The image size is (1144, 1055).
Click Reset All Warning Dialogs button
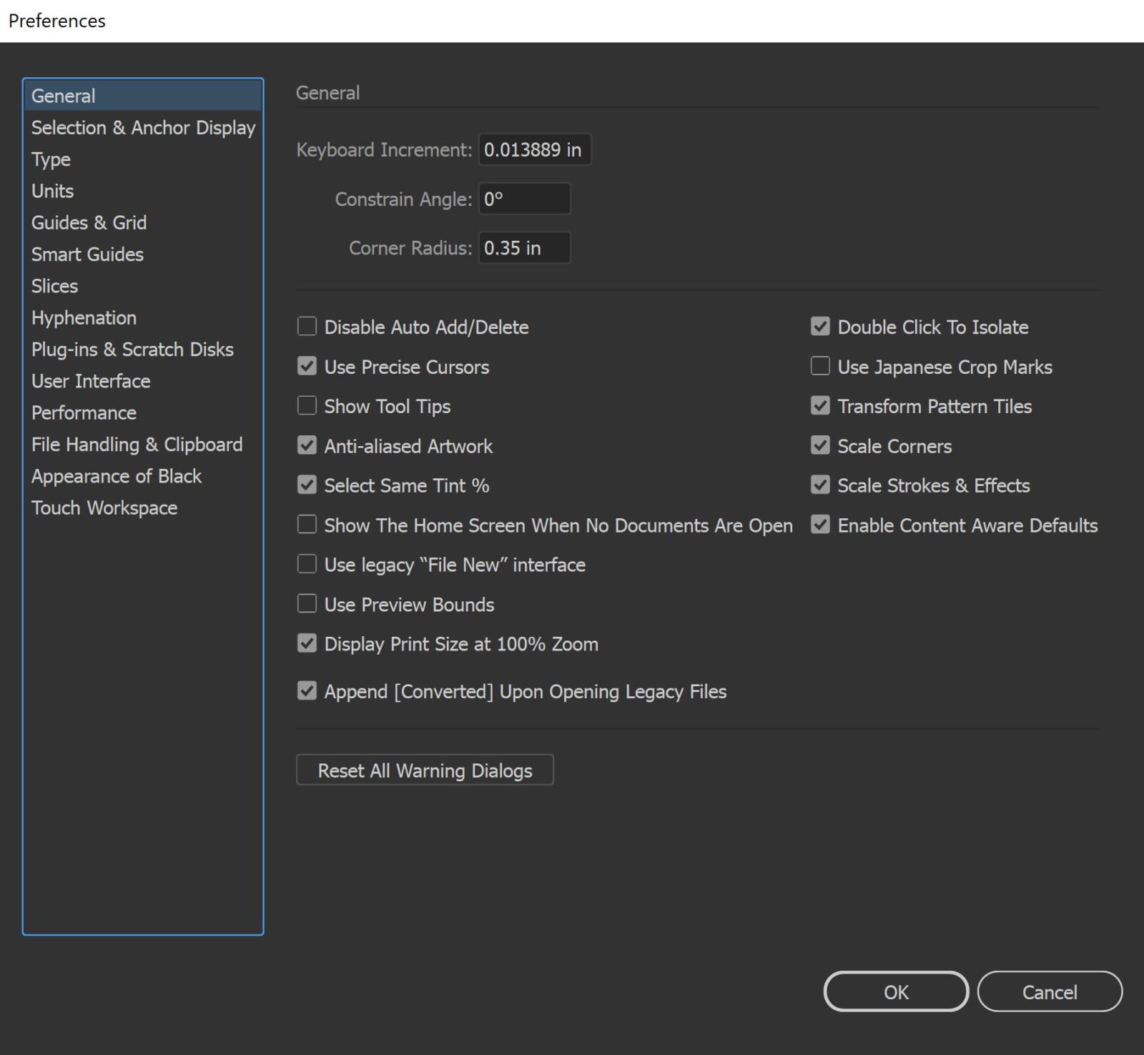click(x=425, y=771)
